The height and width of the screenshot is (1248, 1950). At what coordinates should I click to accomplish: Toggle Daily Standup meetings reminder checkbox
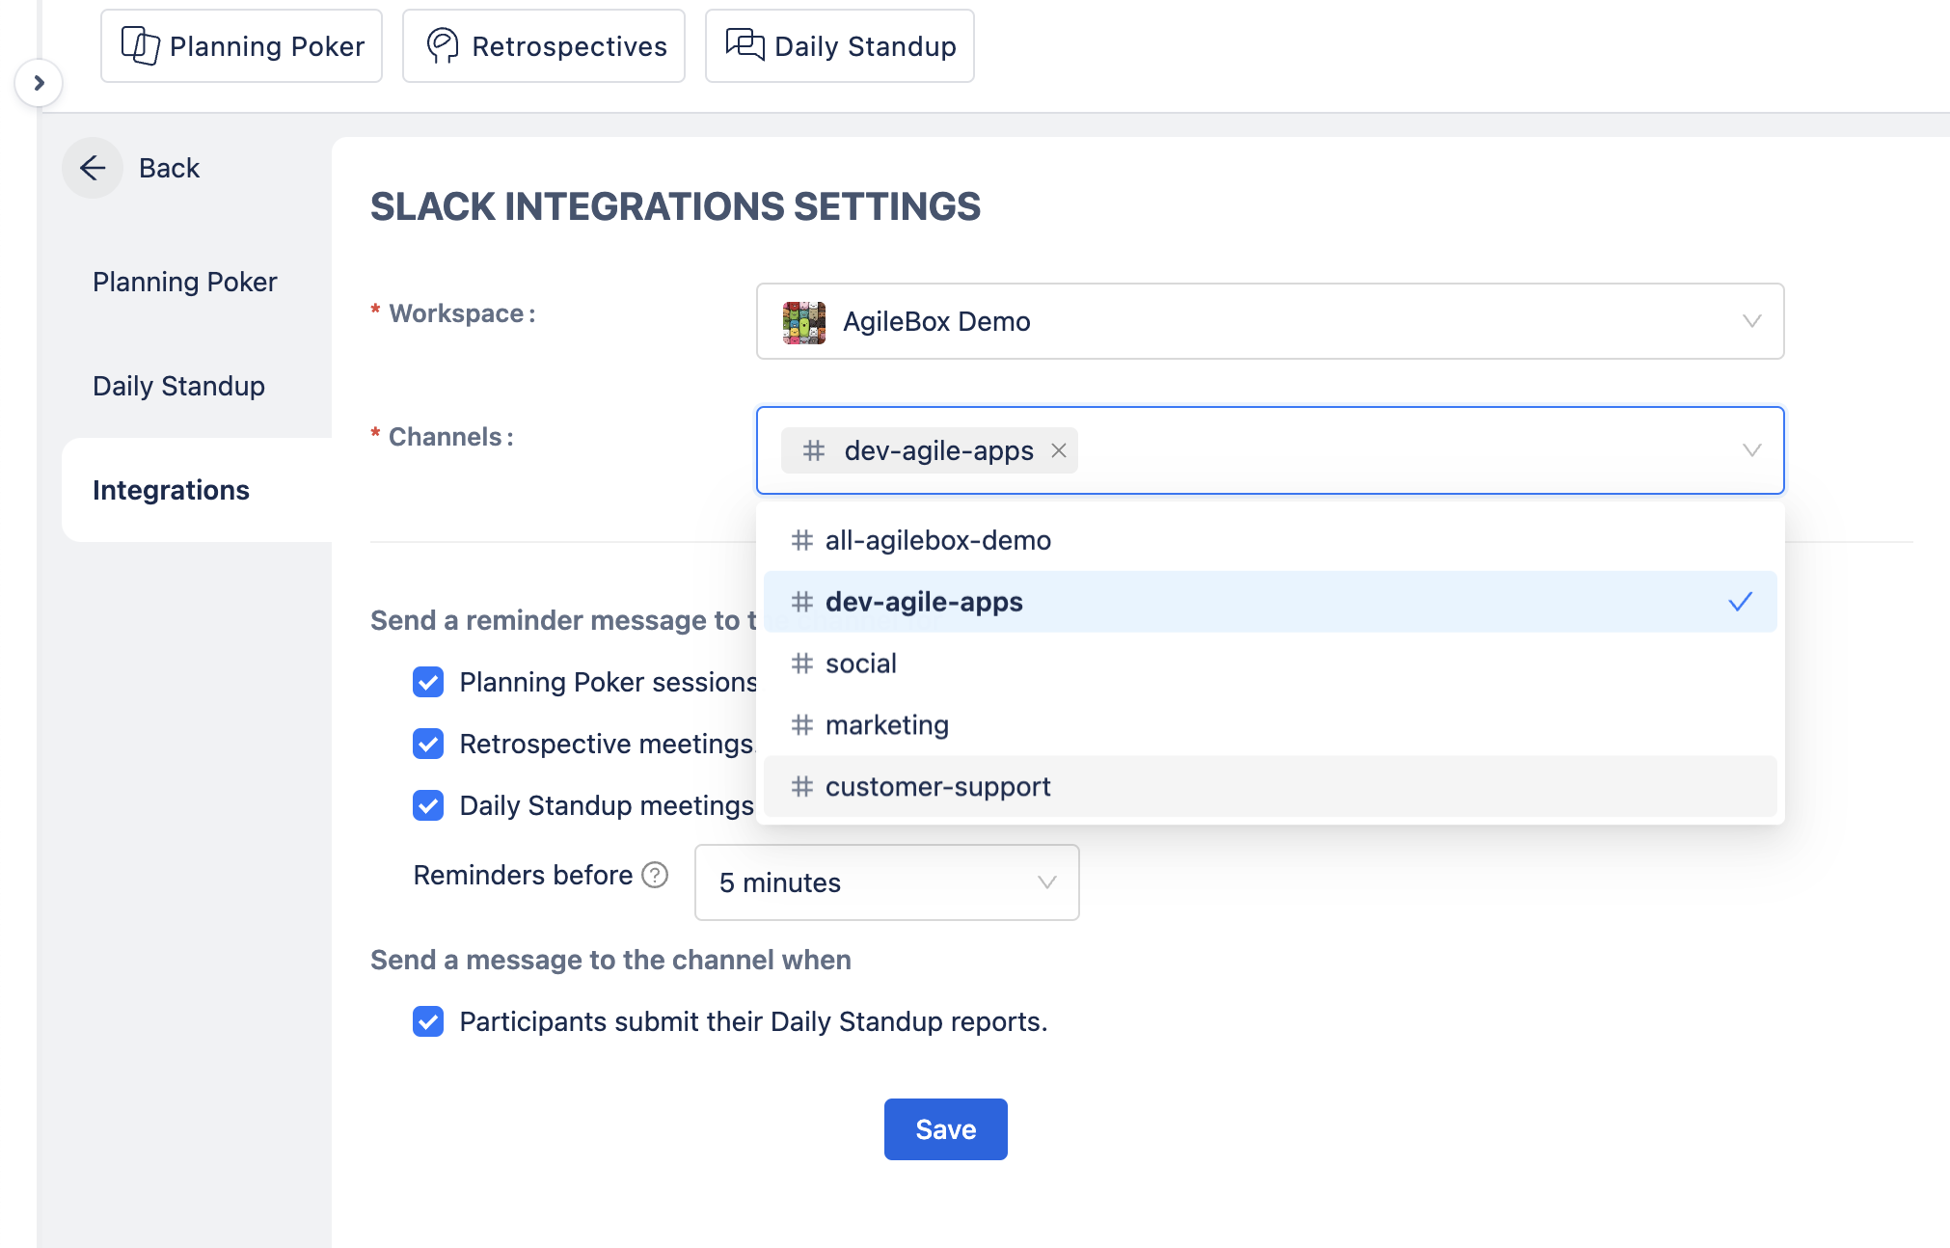pos(428,805)
